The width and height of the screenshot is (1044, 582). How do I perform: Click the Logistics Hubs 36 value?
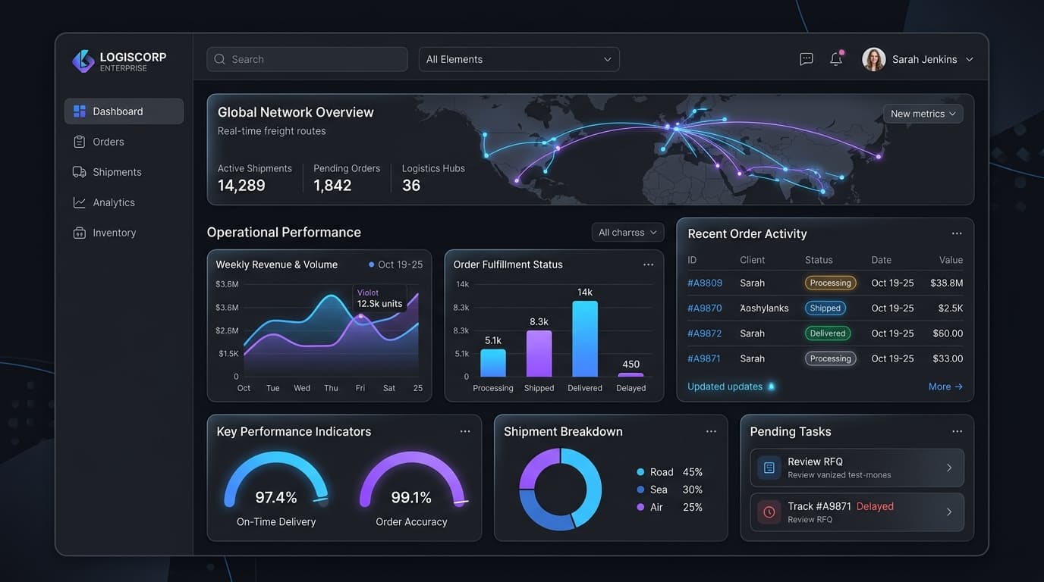tap(411, 186)
